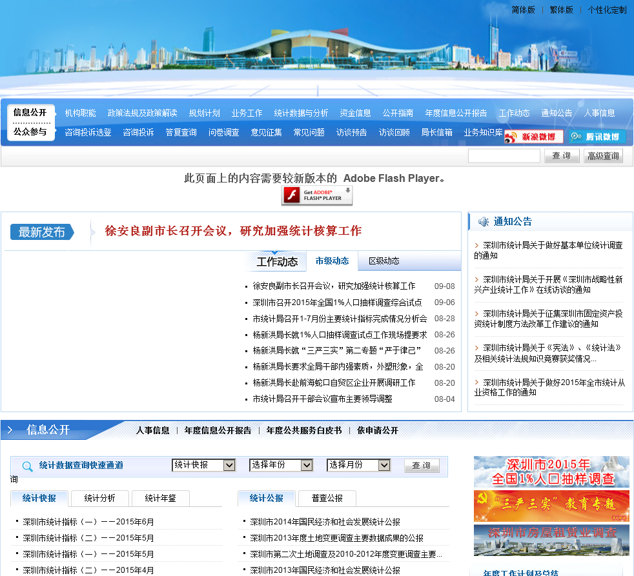This screenshot has height=576, width=634.
Task: Open the 统计快报 type dropdown
Action: click(203, 465)
